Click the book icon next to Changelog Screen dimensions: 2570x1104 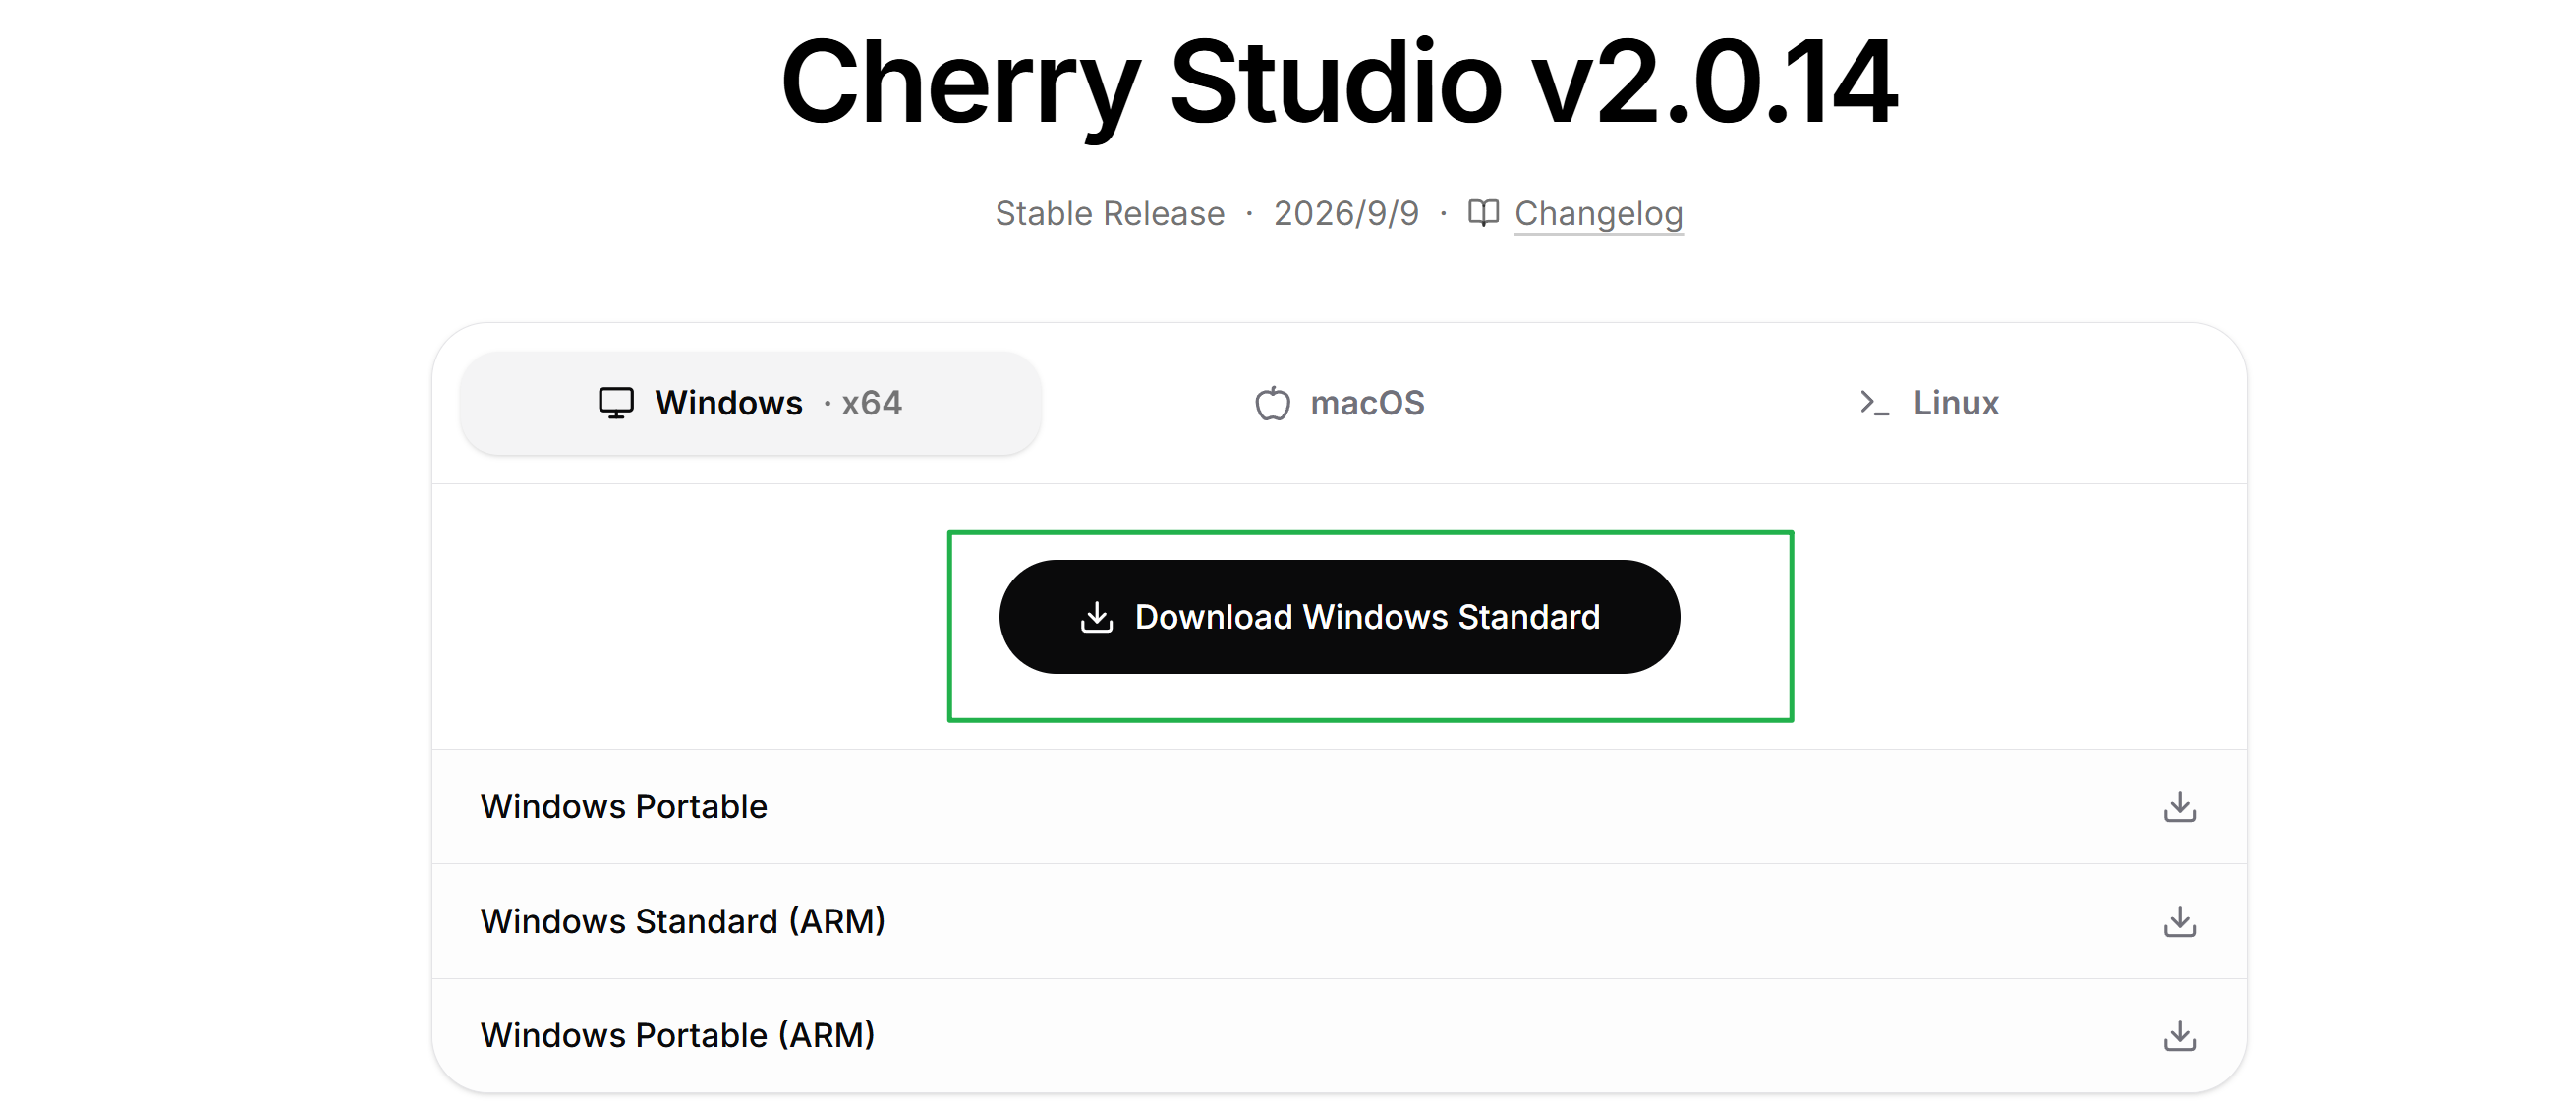(x=1484, y=212)
